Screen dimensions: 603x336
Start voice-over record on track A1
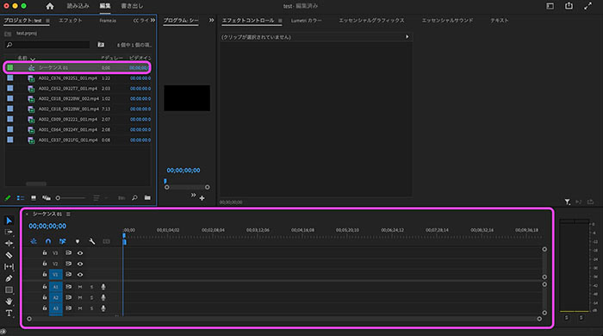coord(103,287)
